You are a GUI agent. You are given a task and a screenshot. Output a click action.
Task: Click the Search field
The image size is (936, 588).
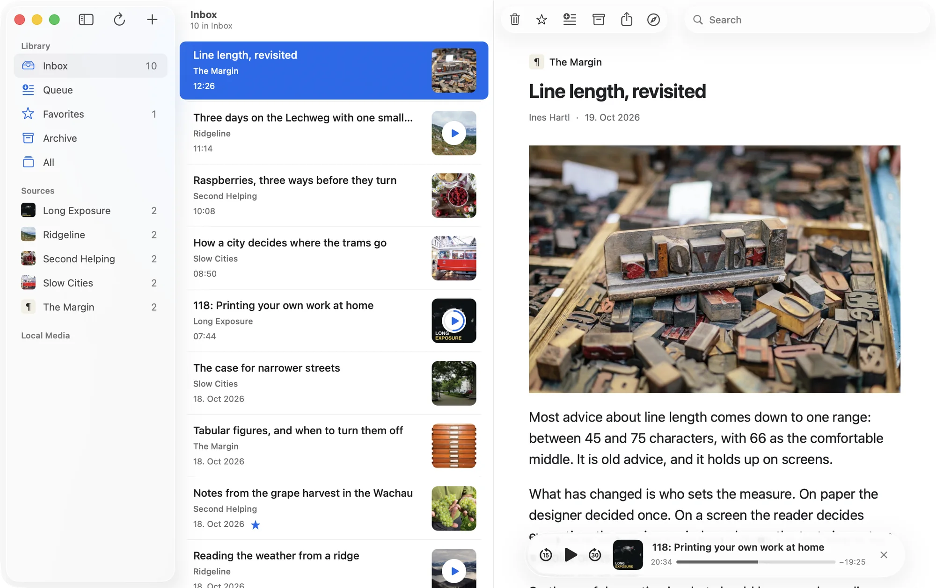[x=807, y=20]
